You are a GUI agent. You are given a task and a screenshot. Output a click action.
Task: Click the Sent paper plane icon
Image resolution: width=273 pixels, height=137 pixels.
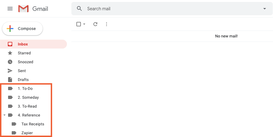[x=10, y=71]
